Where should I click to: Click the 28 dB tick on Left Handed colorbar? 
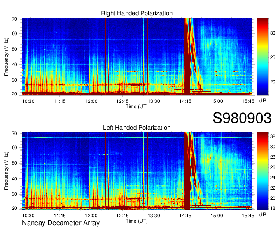(273, 157)
